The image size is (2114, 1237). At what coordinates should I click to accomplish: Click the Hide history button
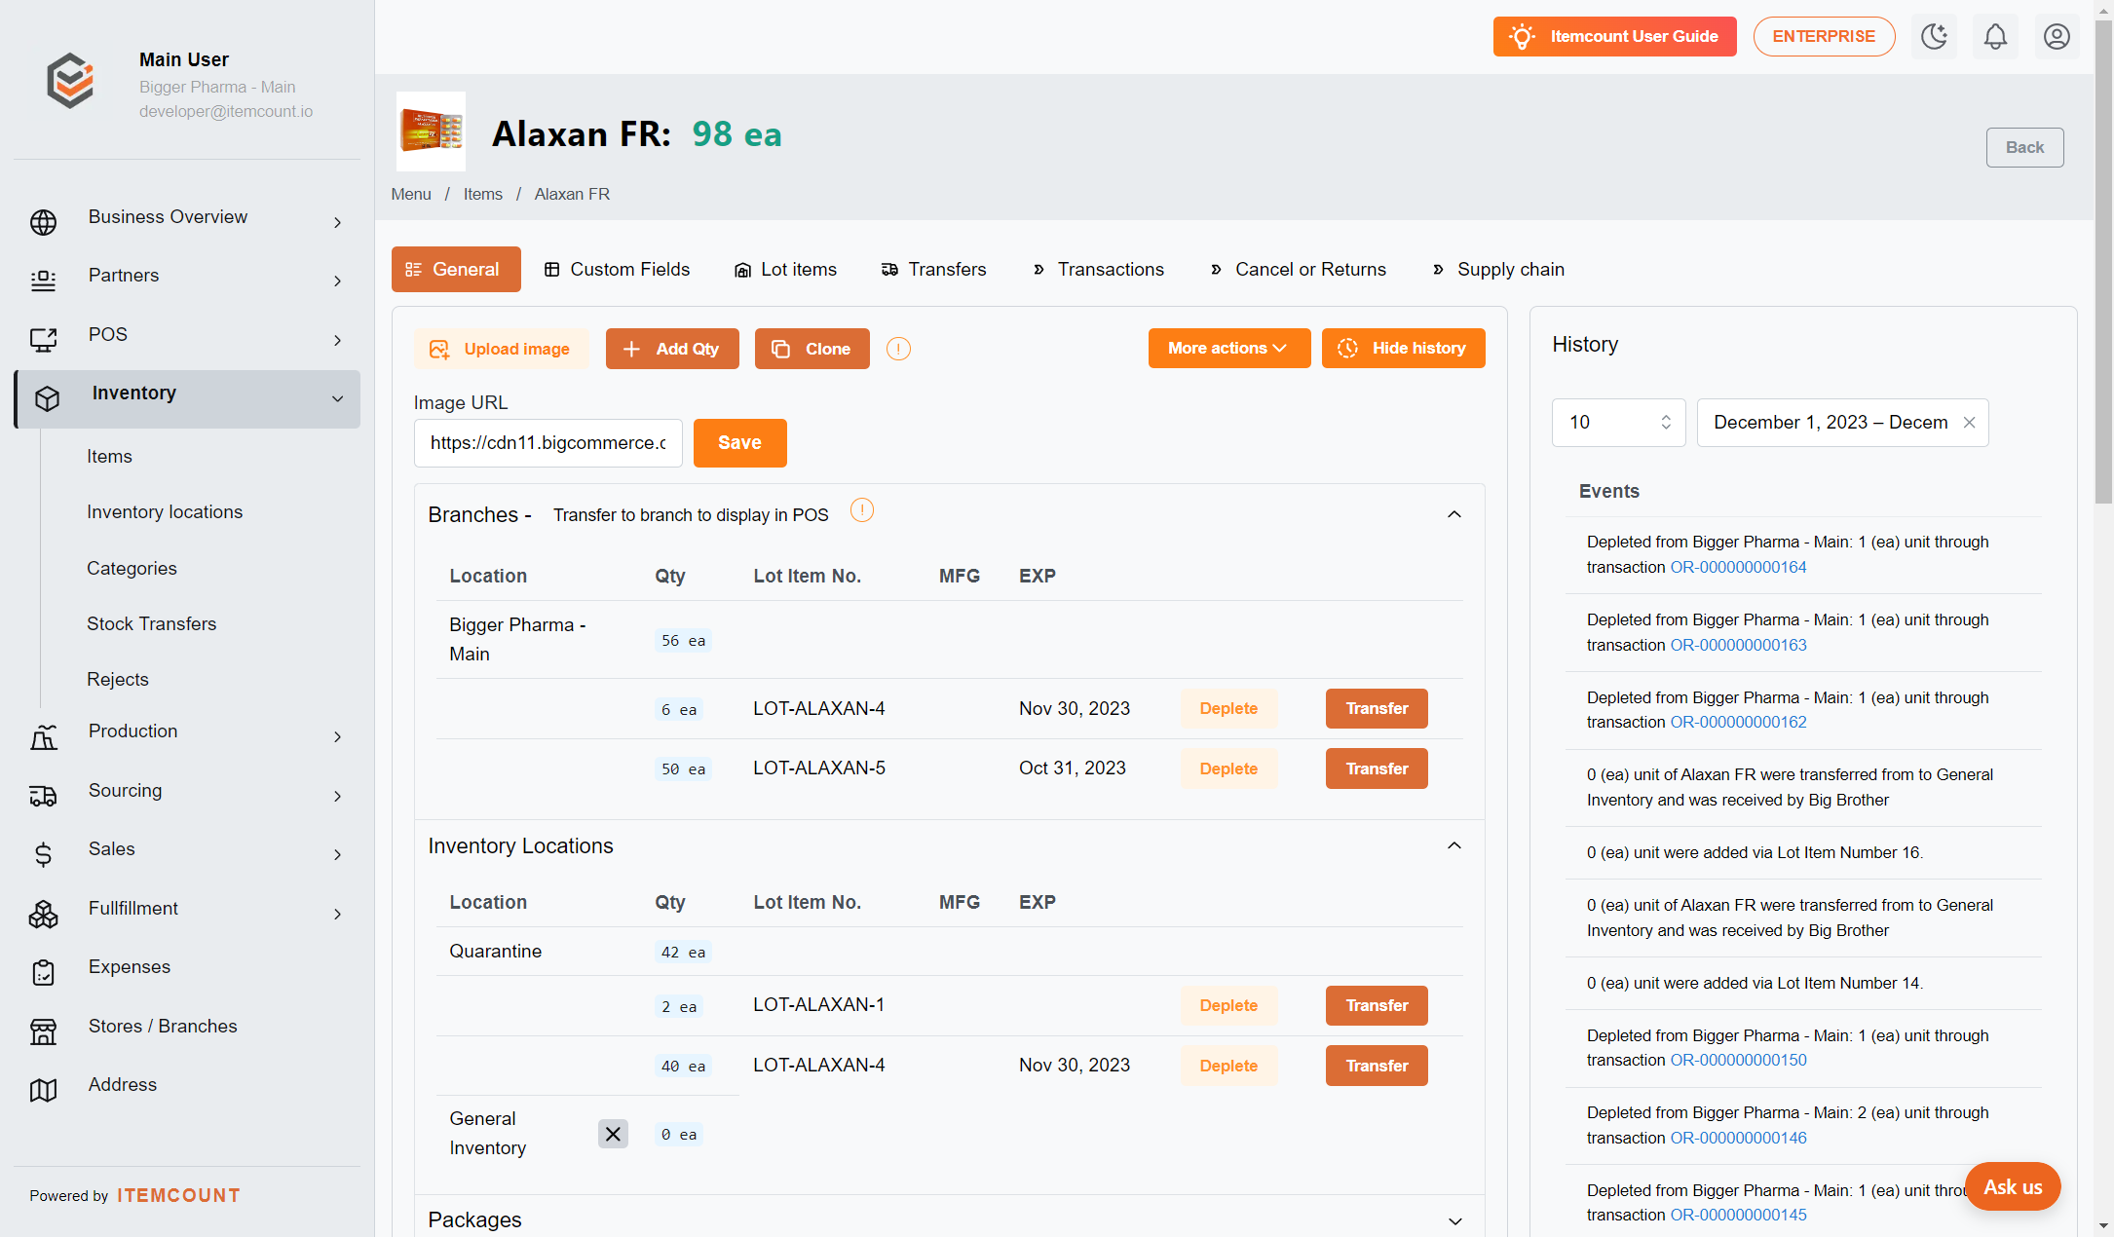coord(1403,349)
